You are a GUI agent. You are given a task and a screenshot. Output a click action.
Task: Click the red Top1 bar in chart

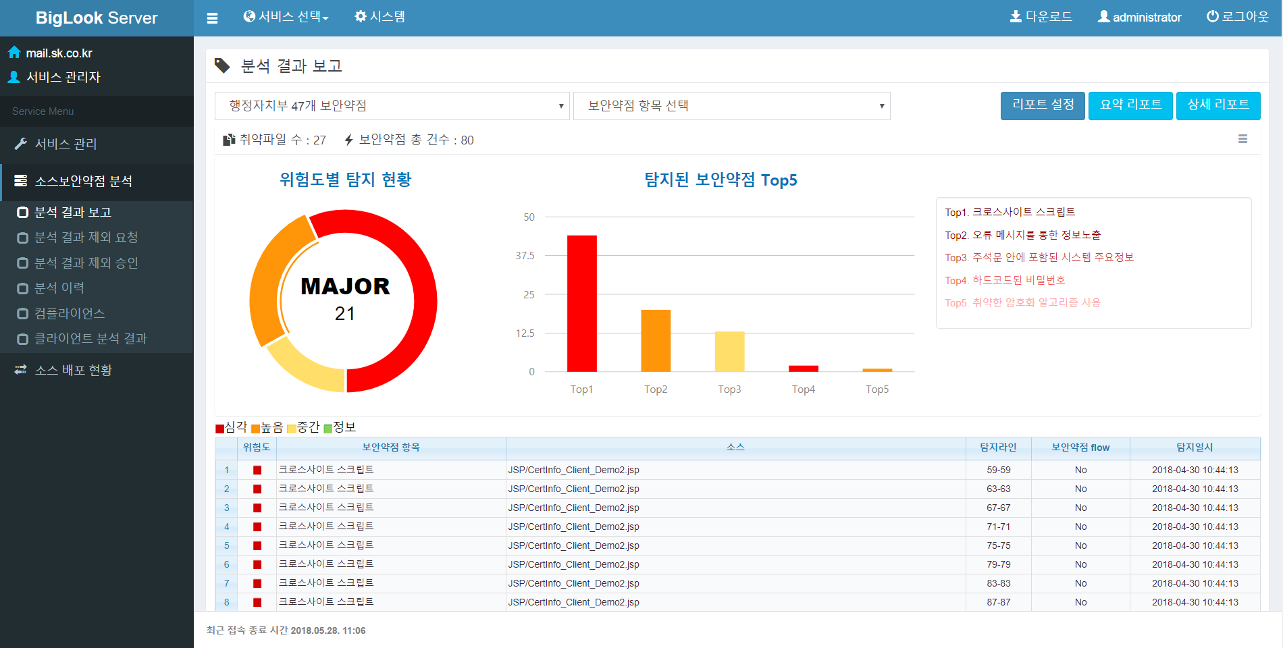(x=581, y=304)
